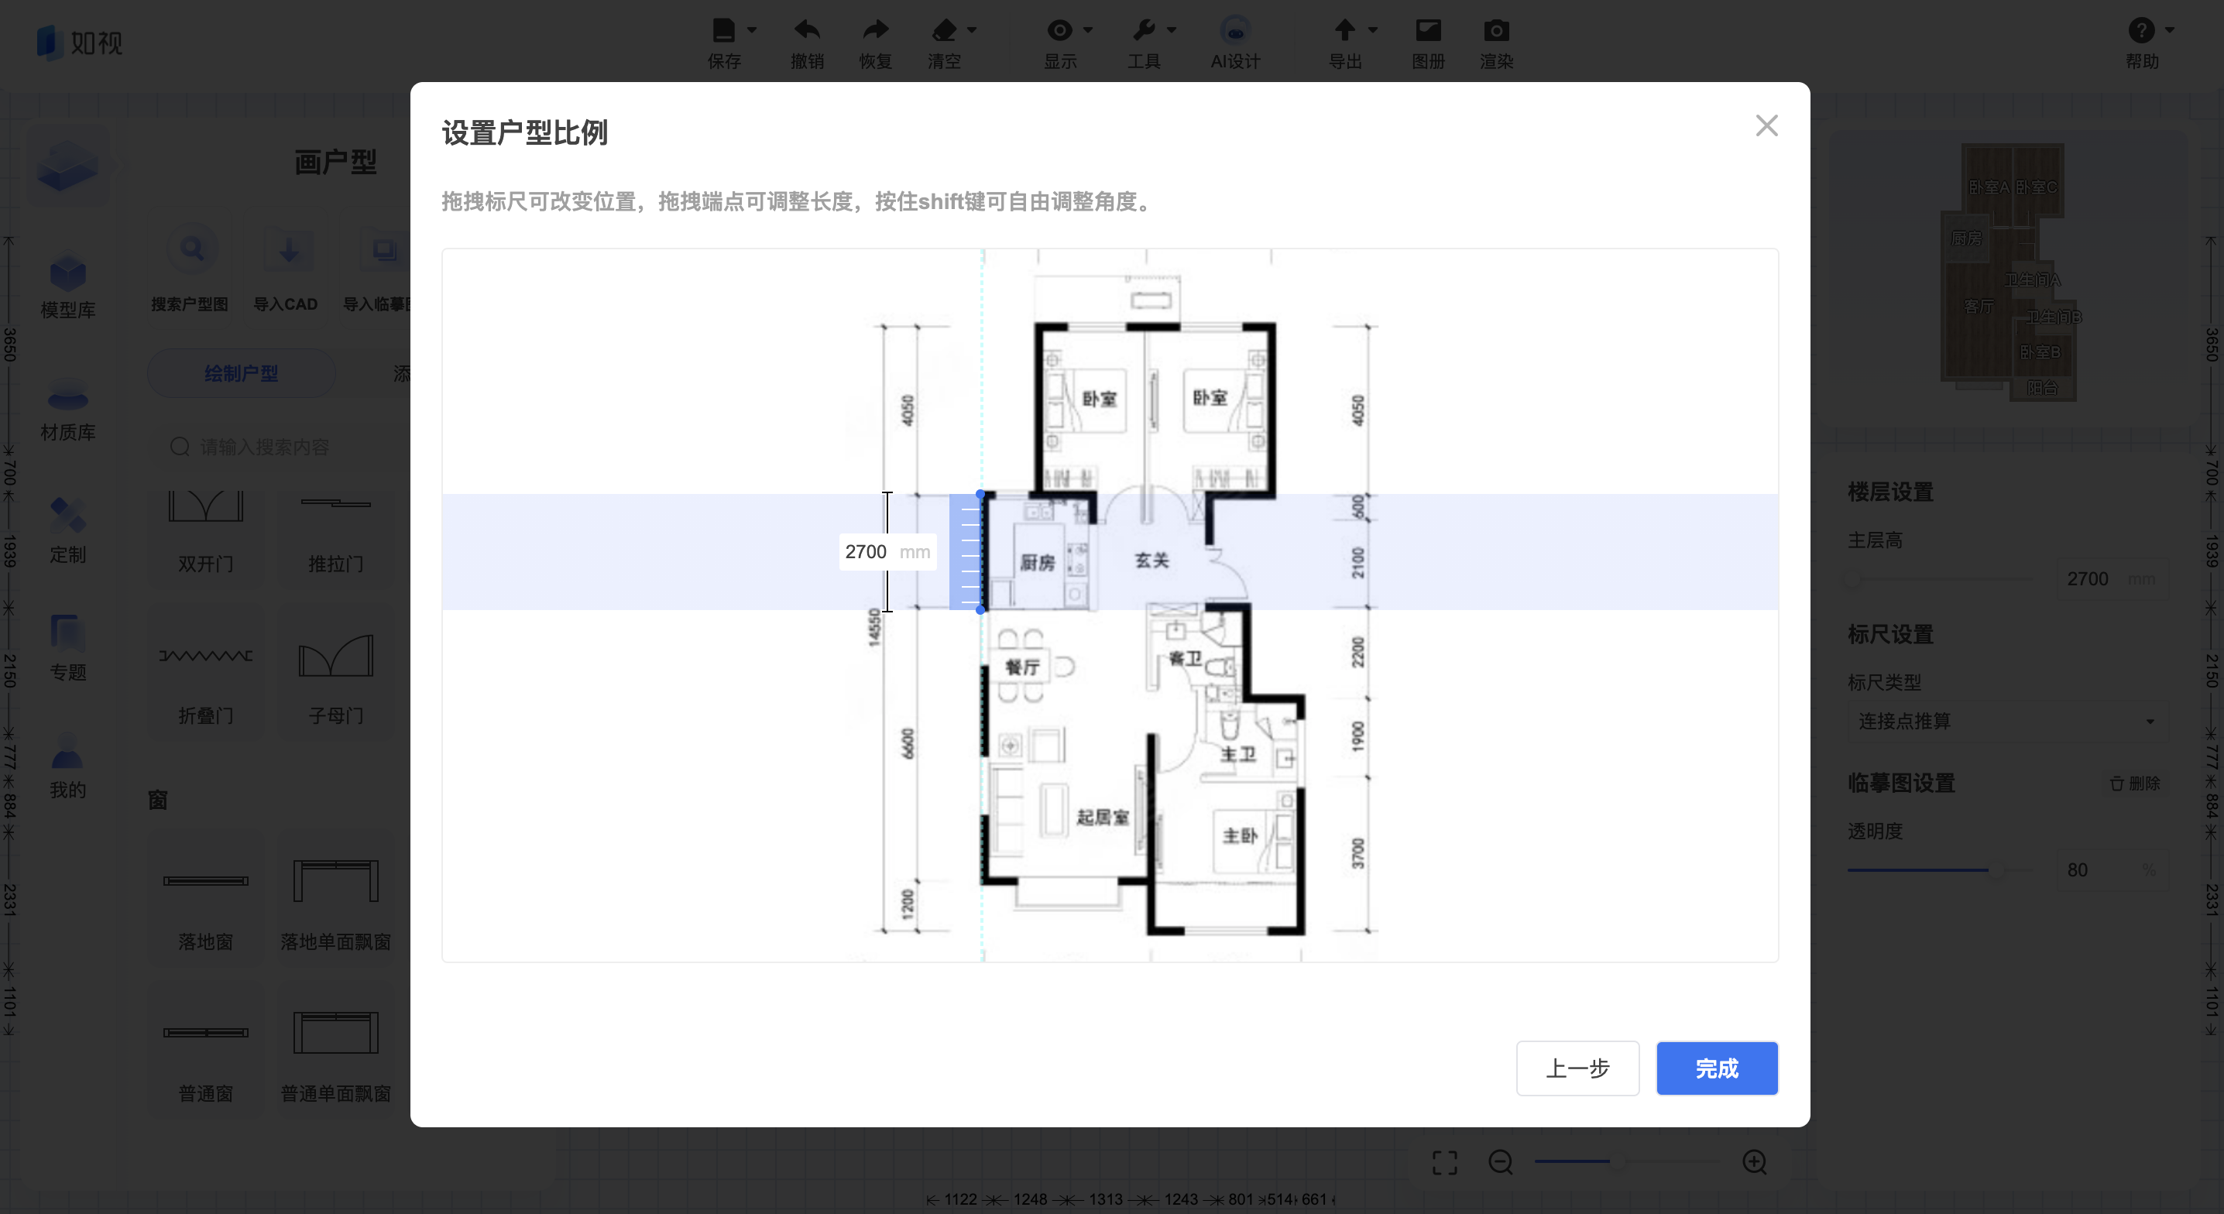The width and height of the screenshot is (2224, 1214).
Task: Click the 显示 eye icon
Action: click(1059, 30)
